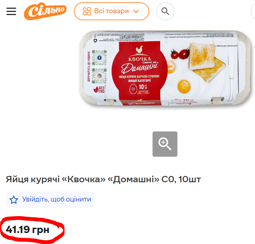This screenshot has height=244, width=255.
Task: Open the egg carton product photo
Action: tap(165, 68)
